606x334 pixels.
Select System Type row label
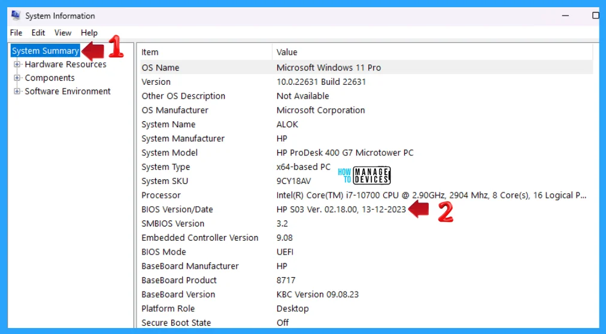coord(165,167)
